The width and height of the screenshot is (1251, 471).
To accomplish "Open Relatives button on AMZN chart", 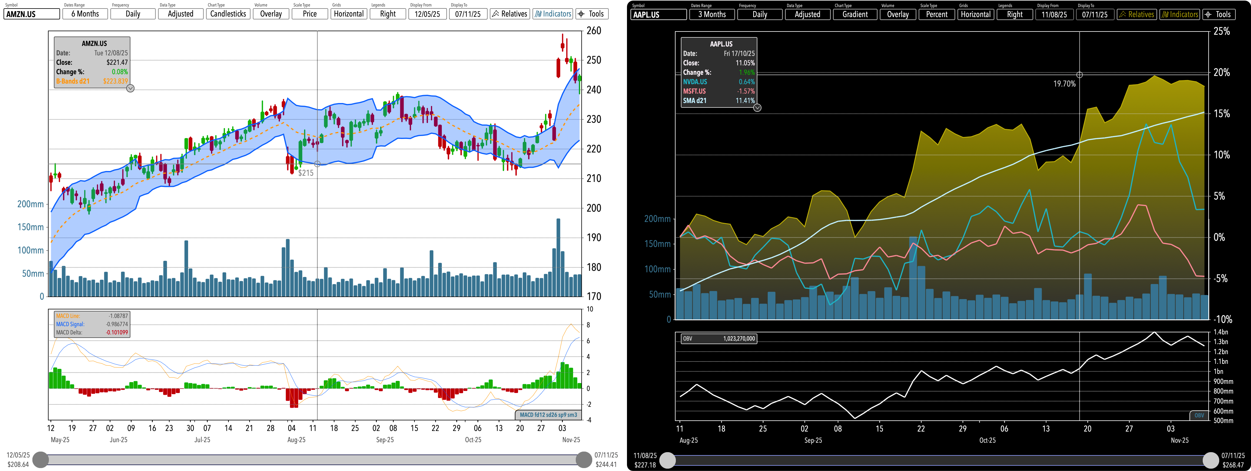I will coord(510,14).
